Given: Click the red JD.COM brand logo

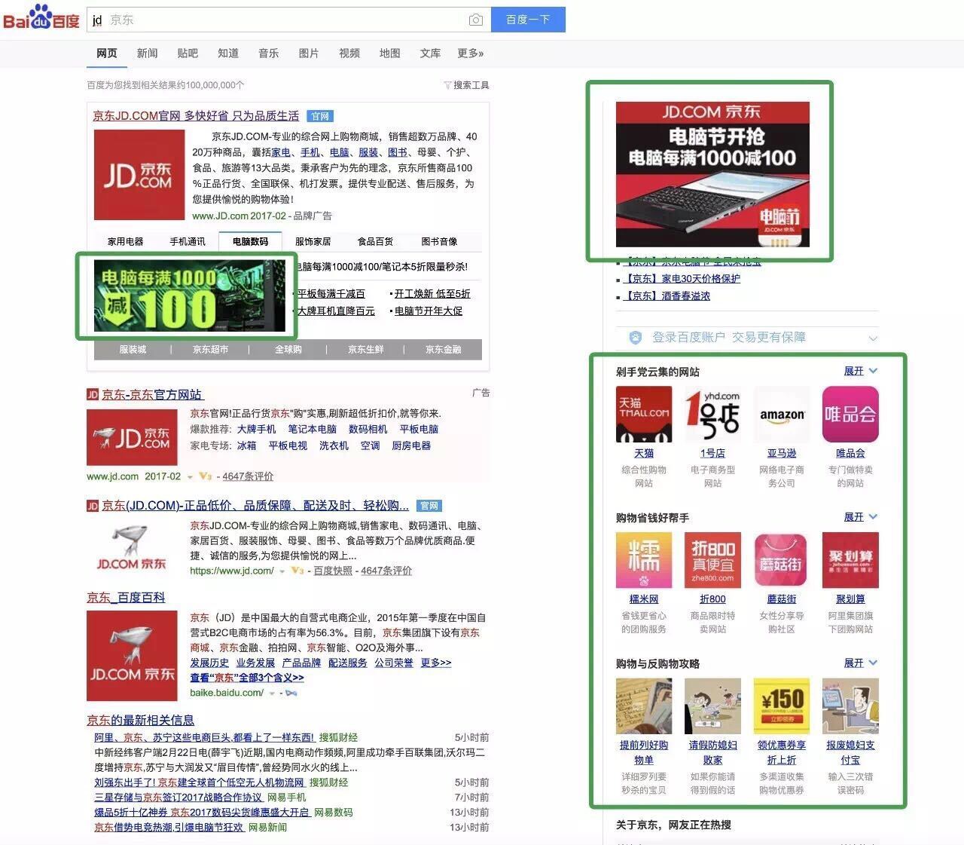Looking at the screenshot, I should pyautogui.click(x=139, y=175).
